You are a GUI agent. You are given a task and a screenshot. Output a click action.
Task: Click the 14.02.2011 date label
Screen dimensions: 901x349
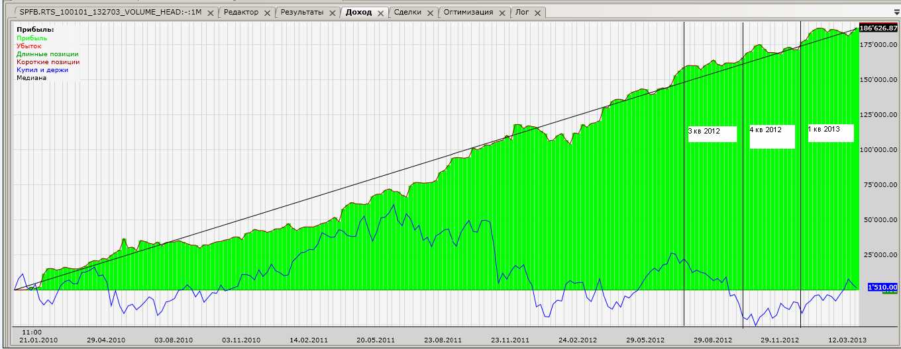tap(309, 340)
